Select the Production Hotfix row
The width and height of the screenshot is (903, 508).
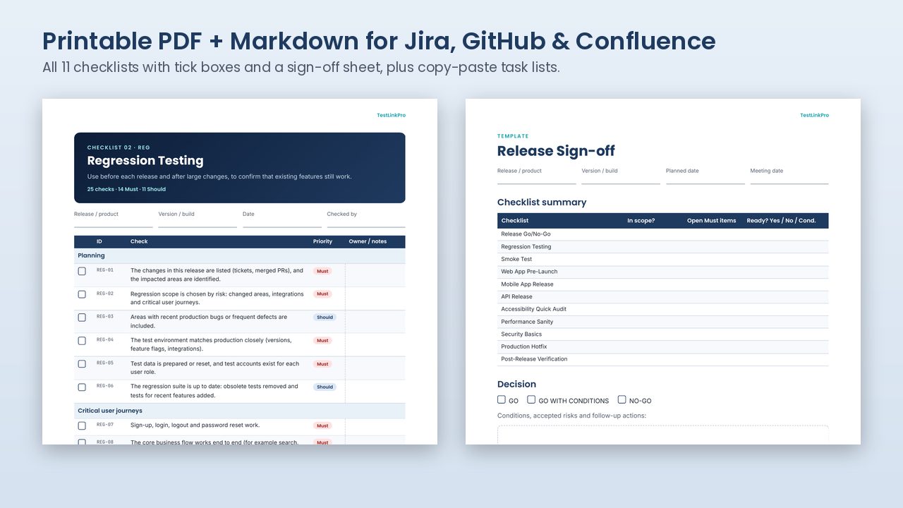(663, 346)
